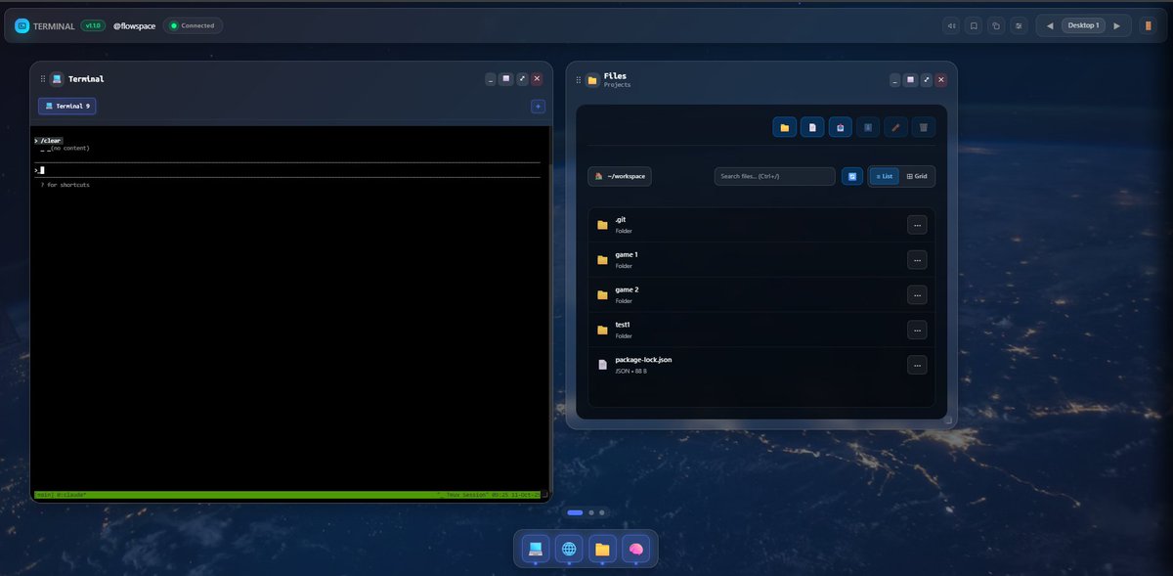Click the copy/layers icon in the top bar
The width and height of the screenshot is (1173, 576).
996,25
